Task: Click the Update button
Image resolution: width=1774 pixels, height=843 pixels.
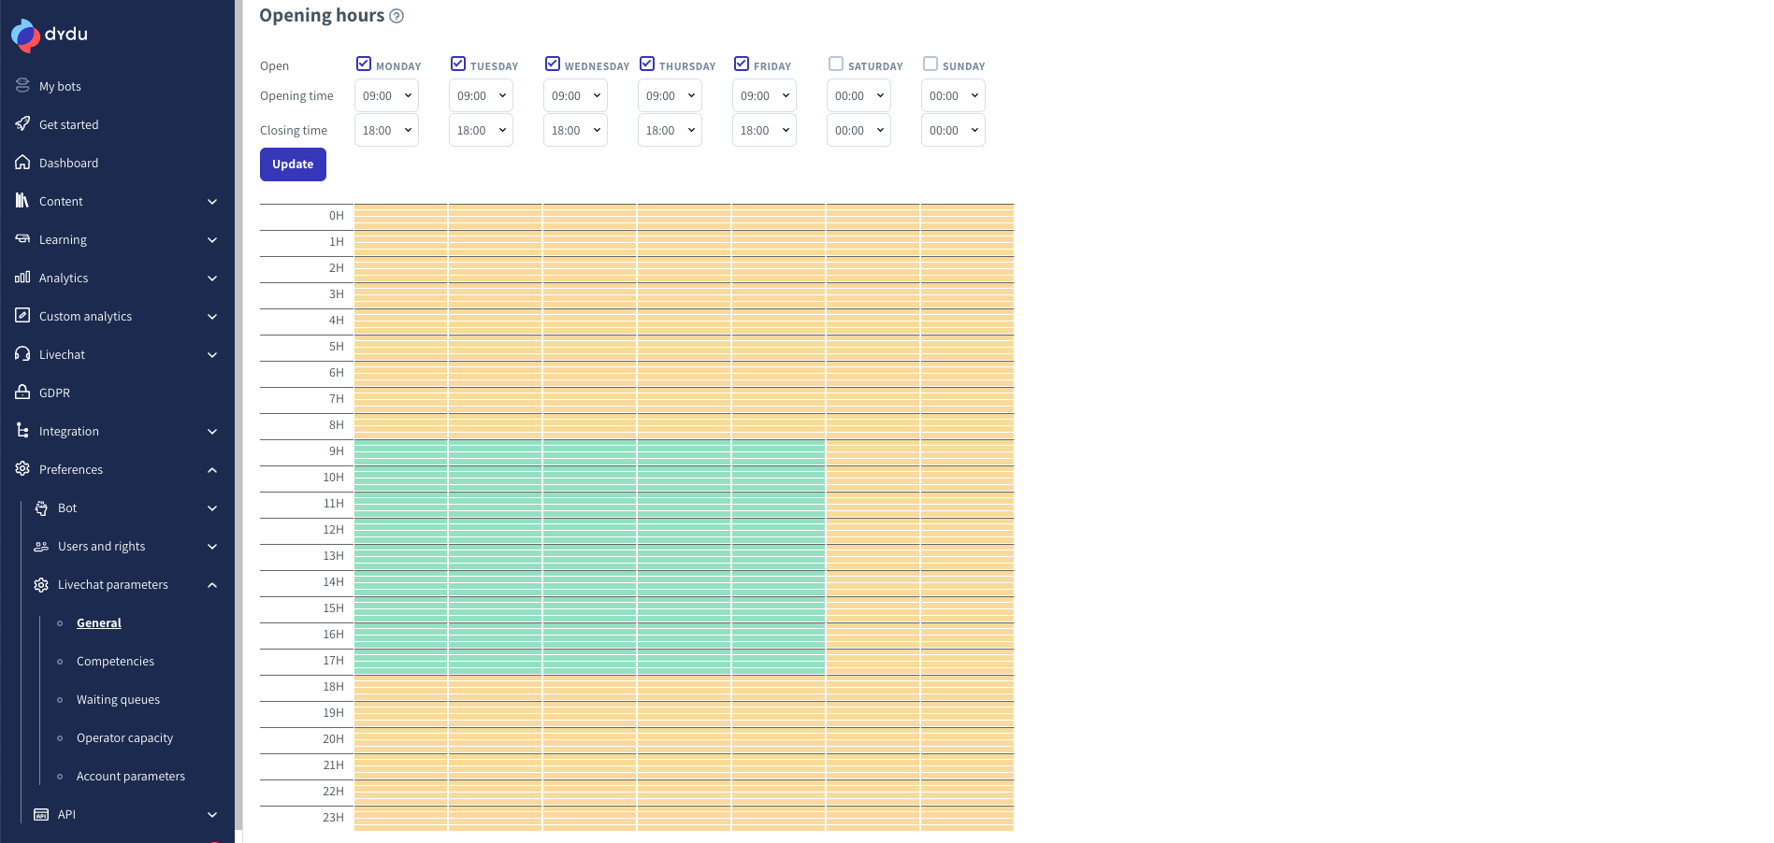Action: pos(293,164)
